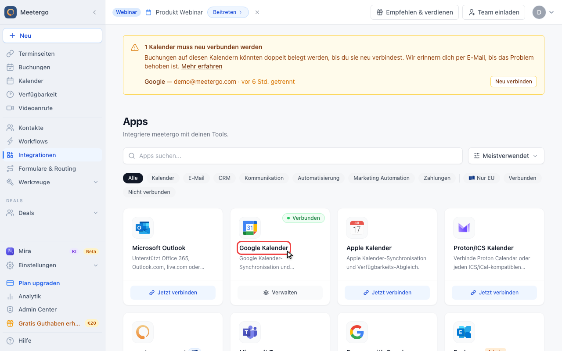Click the Gratis Guthaben gift icon
Screen dimensions: 562x351
[10, 323]
